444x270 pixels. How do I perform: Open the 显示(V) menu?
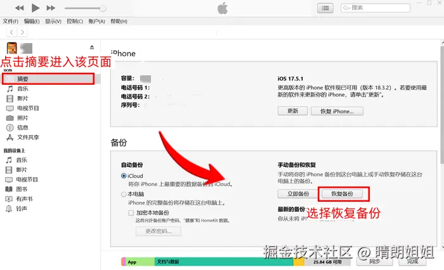(x=53, y=21)
